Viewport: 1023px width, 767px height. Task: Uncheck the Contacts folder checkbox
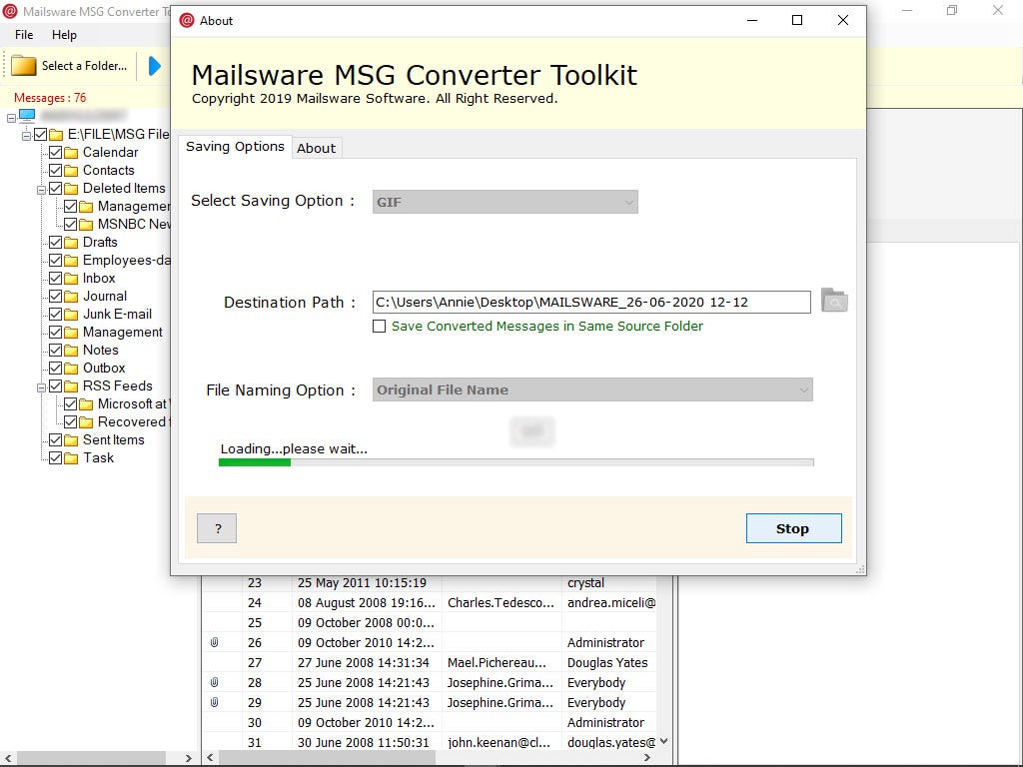coord(56,170)
